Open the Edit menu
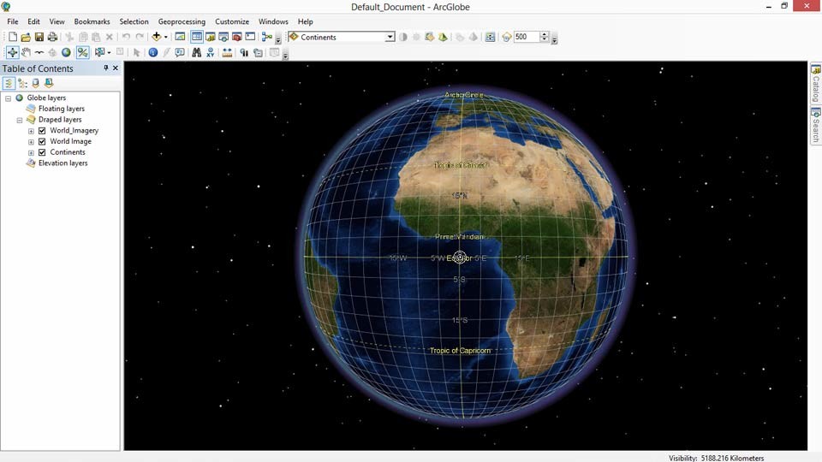 [33, 21]
